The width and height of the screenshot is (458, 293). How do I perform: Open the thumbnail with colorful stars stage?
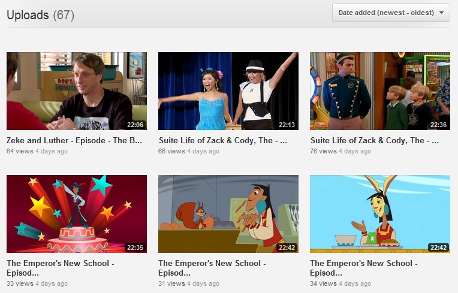(76, 214)
